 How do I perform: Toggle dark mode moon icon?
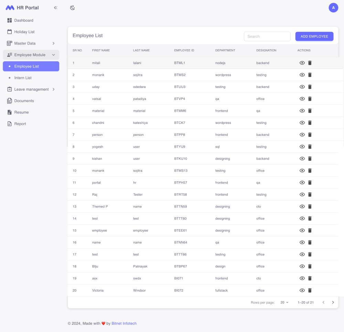coord(73,8)
